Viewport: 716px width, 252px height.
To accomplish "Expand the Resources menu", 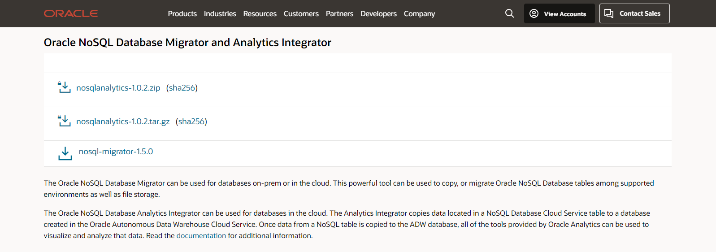I will click(x=260, y=14).
